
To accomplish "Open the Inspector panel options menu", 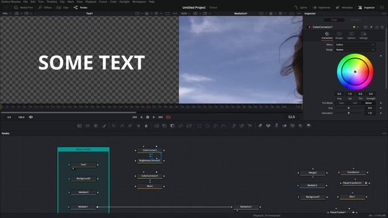I will tap(384, 13).
